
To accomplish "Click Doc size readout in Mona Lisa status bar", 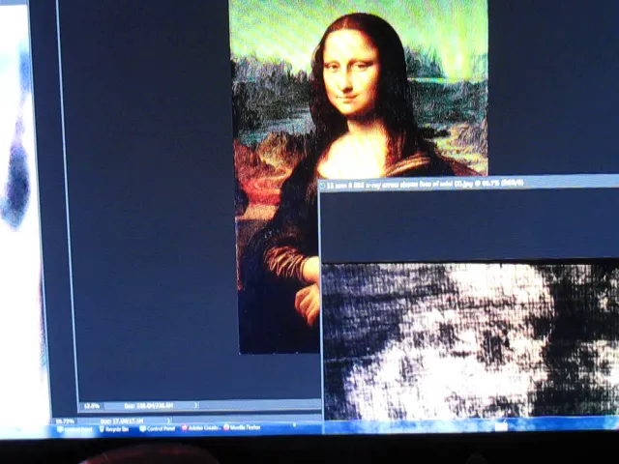I will pos(148,406).
